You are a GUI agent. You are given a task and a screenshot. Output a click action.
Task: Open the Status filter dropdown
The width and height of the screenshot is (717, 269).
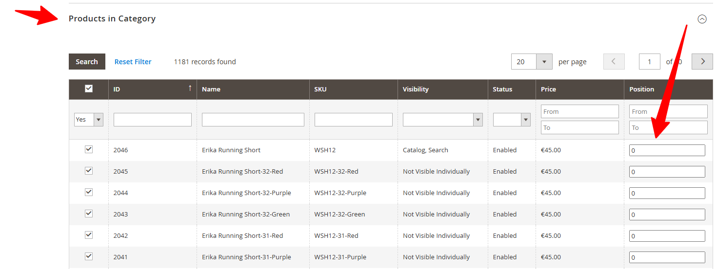point(511,120)
